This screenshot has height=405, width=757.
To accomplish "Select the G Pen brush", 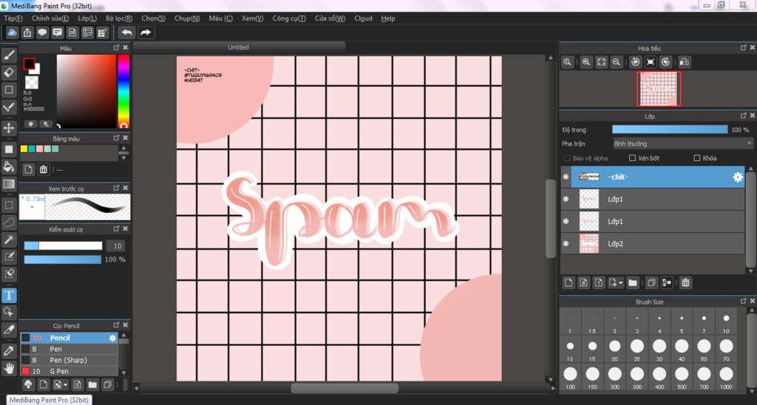I will [69, 371].
